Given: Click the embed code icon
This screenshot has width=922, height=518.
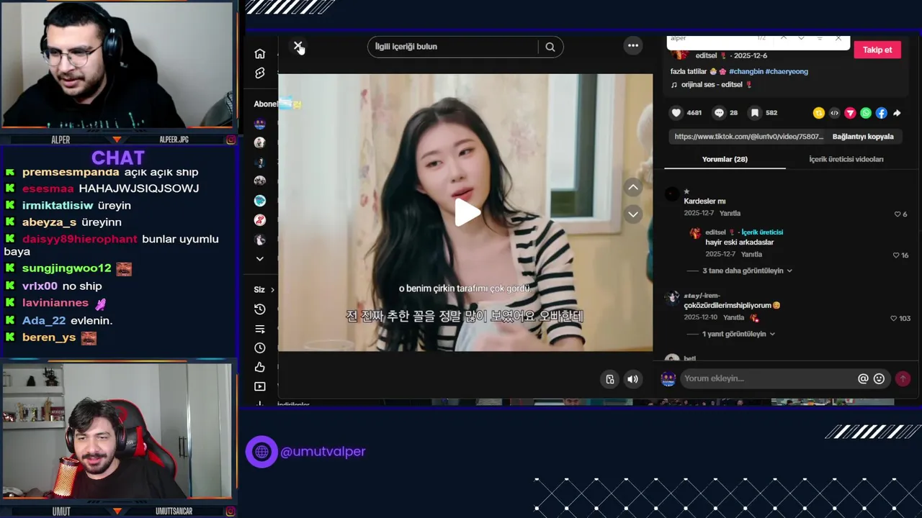Looking at the screenshot, I should pyautogui.click(x=835, y=113).
